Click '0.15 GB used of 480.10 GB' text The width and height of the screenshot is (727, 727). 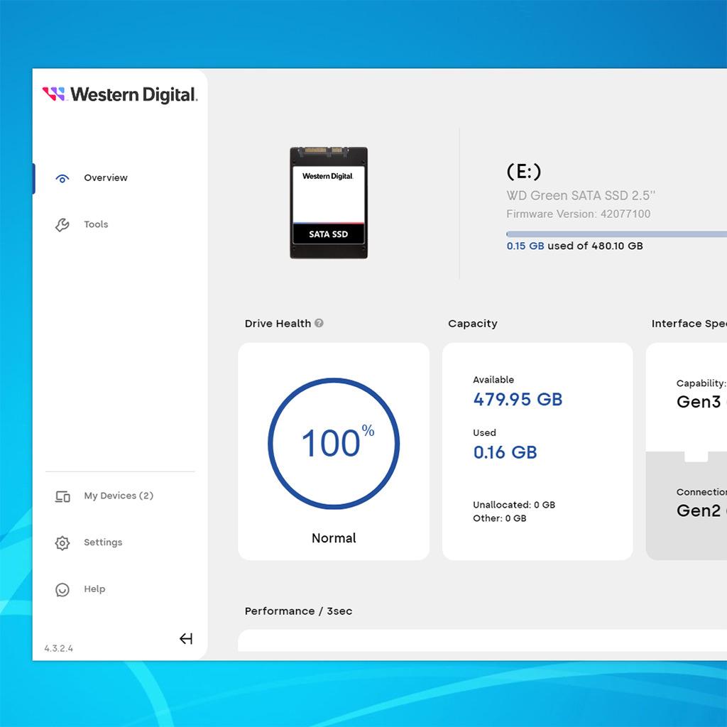pos(574,246)
